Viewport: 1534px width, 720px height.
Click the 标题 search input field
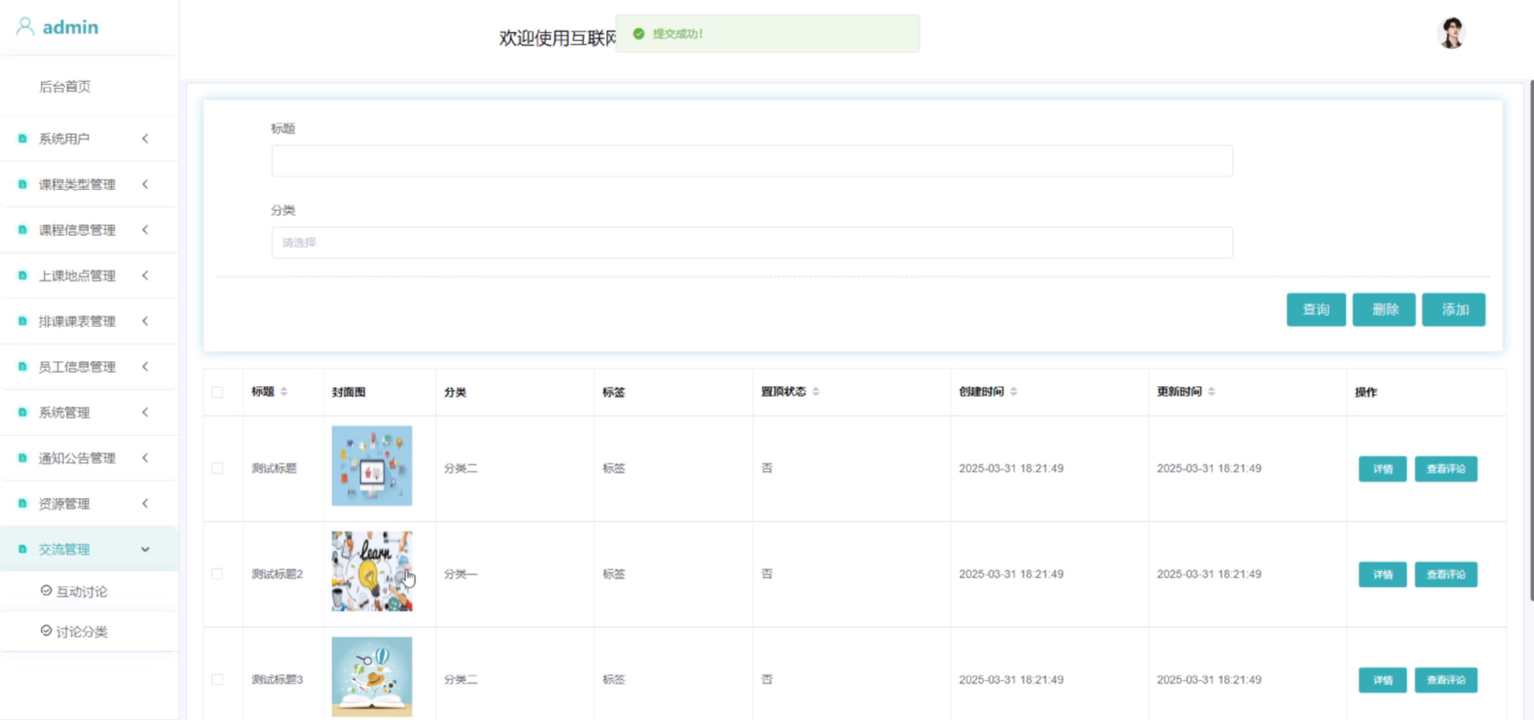(752, 161)
